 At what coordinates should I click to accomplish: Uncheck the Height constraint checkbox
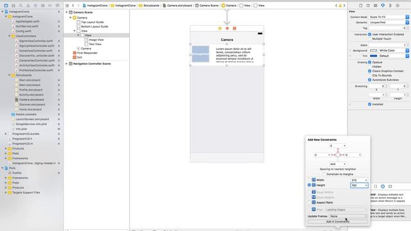click(309, 185)
